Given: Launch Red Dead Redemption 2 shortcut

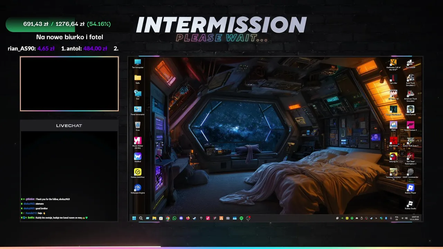Looking at the screenshot, I should (410, 158).
